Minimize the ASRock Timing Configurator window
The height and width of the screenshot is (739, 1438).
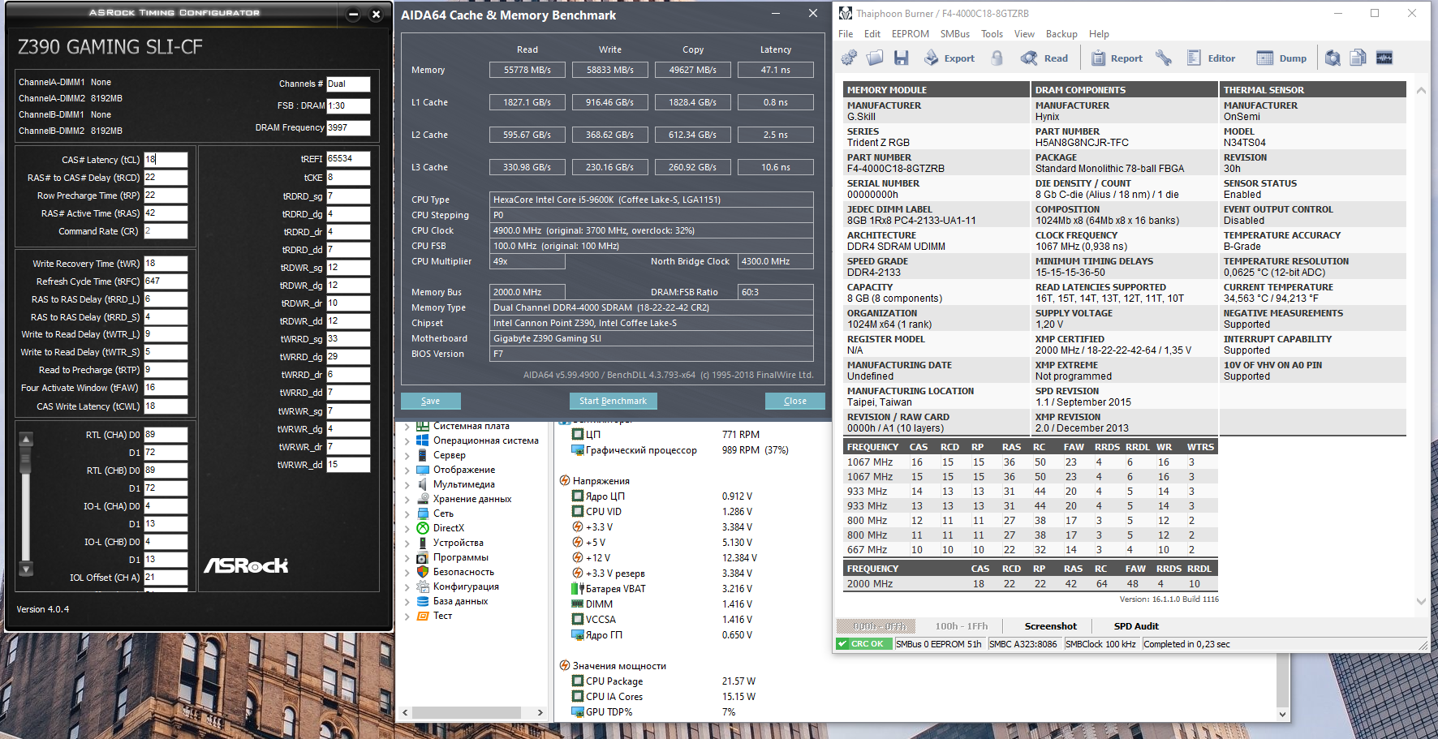353,14
